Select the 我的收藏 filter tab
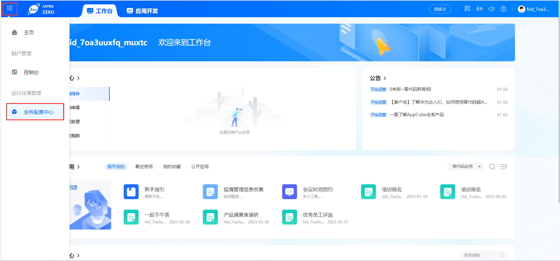Screen dimensions: 560x261 (x=172, y=166)
